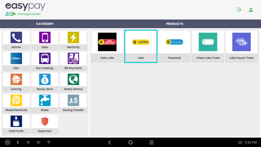
Task: Tap the Android back button
Action: pos(110,142)
